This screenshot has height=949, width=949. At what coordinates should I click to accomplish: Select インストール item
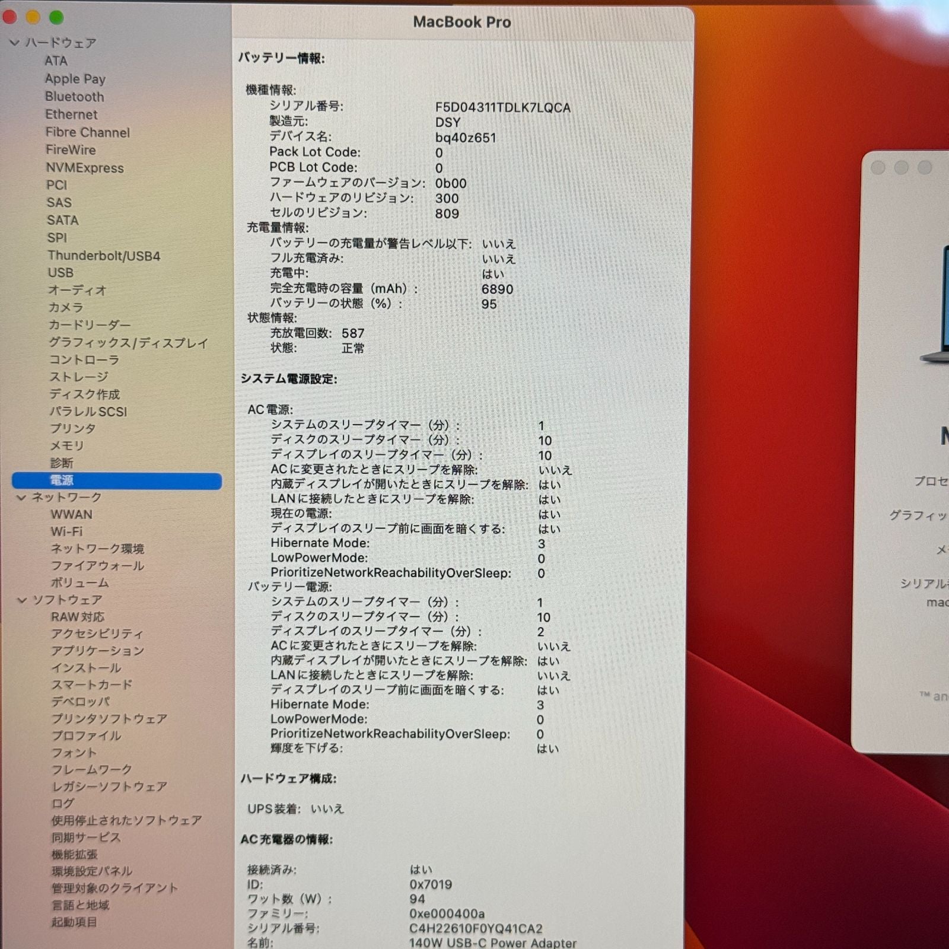pyautogui.click(x=86, y=668)
